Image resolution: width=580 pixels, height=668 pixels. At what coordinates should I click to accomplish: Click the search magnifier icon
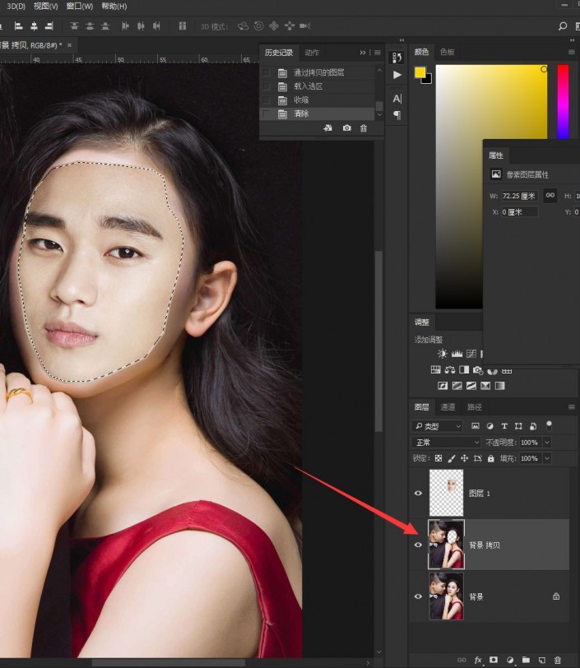563,26
